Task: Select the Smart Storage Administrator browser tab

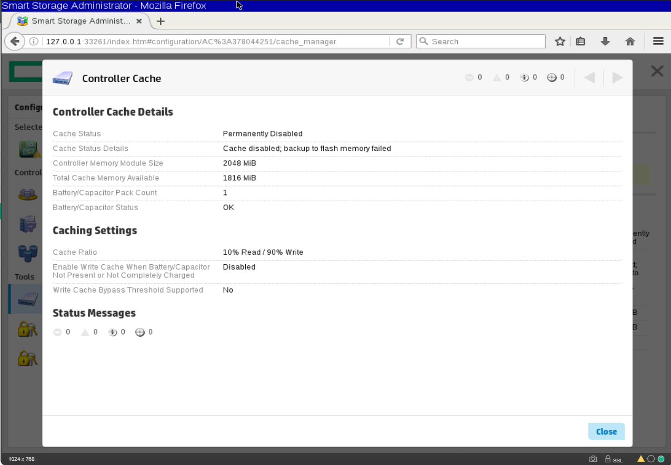Action: click(81, 21)
